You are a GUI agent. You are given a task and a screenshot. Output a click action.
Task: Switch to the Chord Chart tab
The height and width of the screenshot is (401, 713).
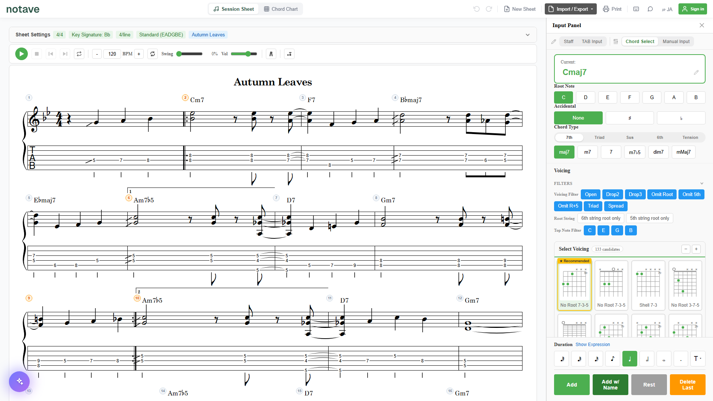point(281,9)
